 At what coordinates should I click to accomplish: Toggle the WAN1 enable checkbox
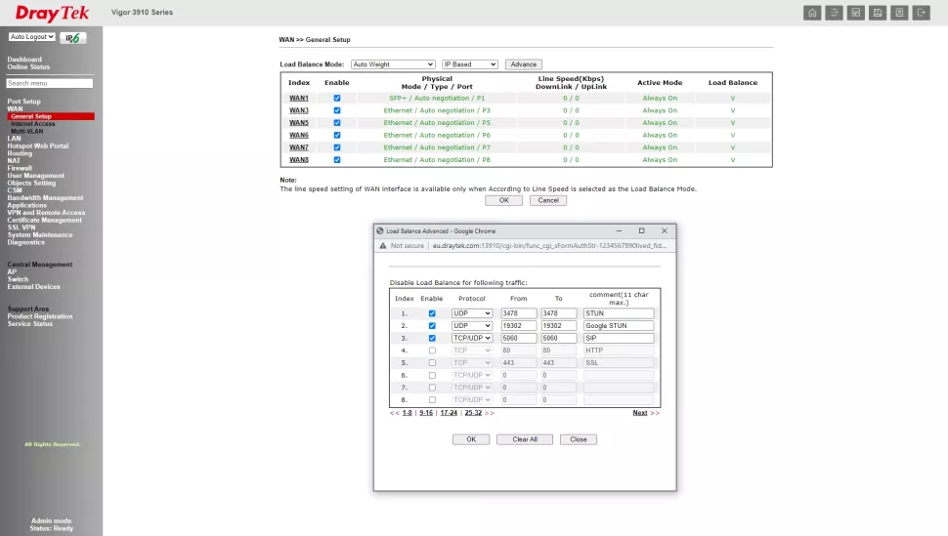pos(337,98)
